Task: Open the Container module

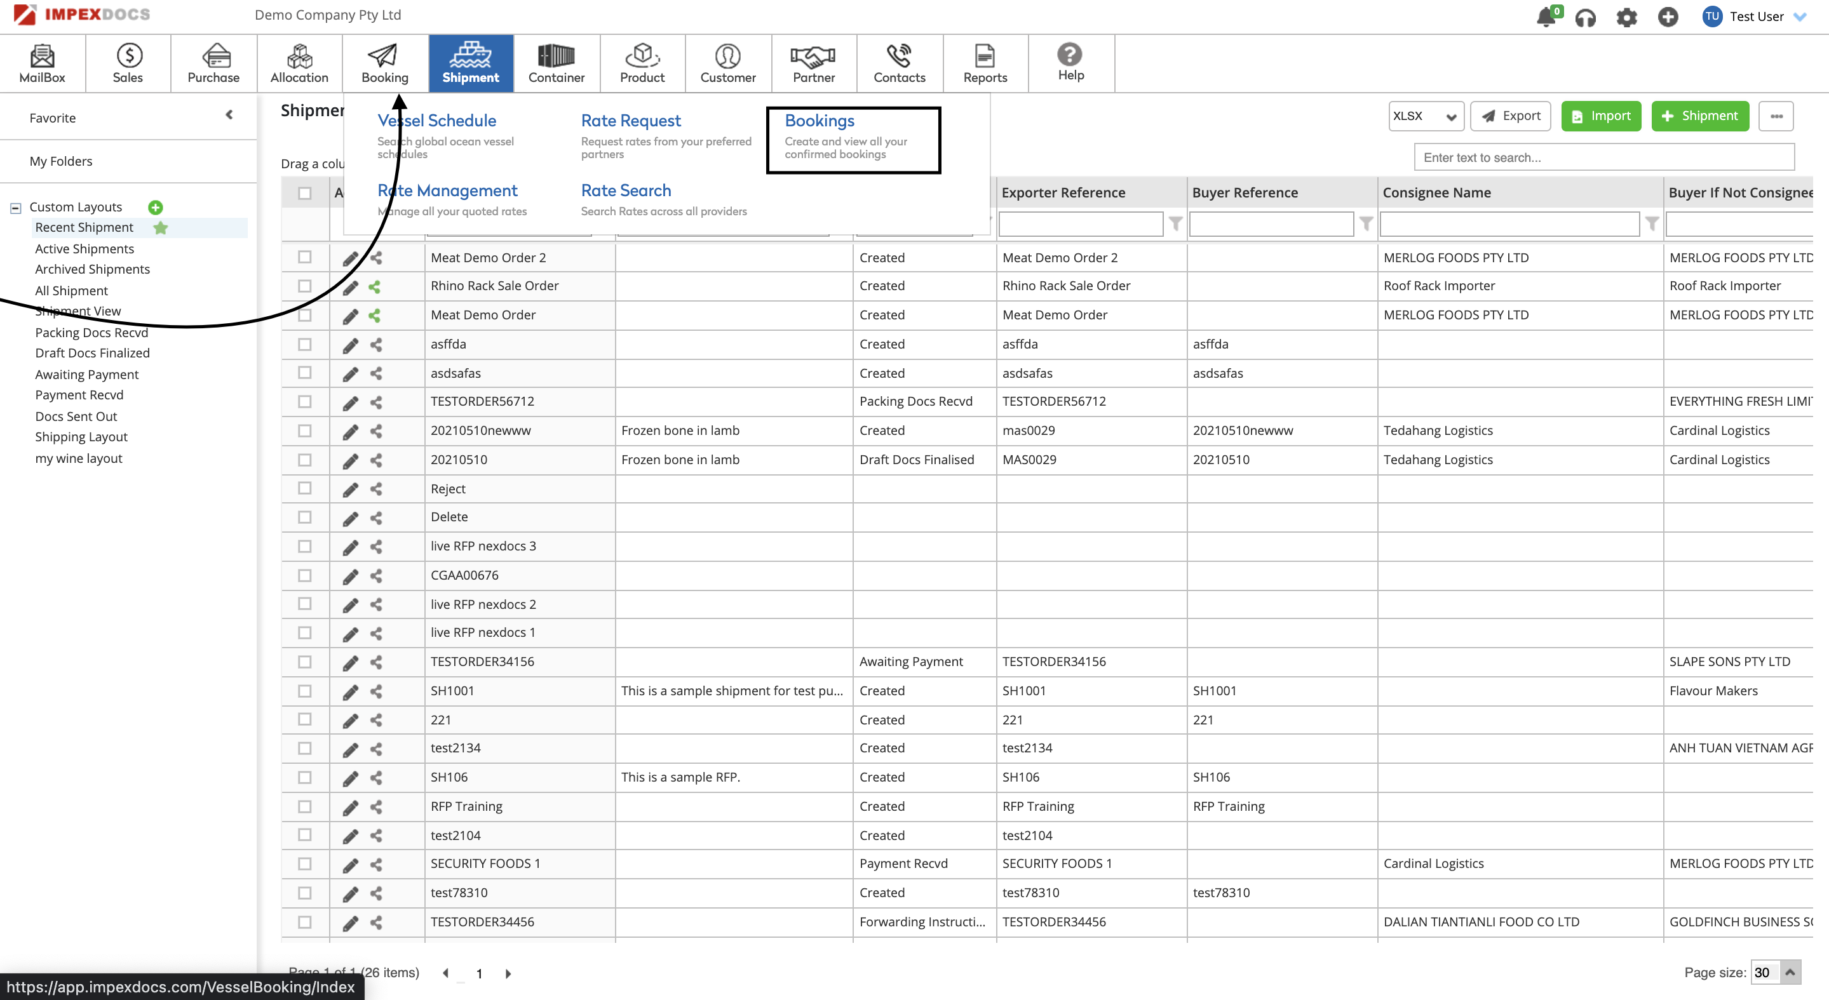Action: (556, 62)
